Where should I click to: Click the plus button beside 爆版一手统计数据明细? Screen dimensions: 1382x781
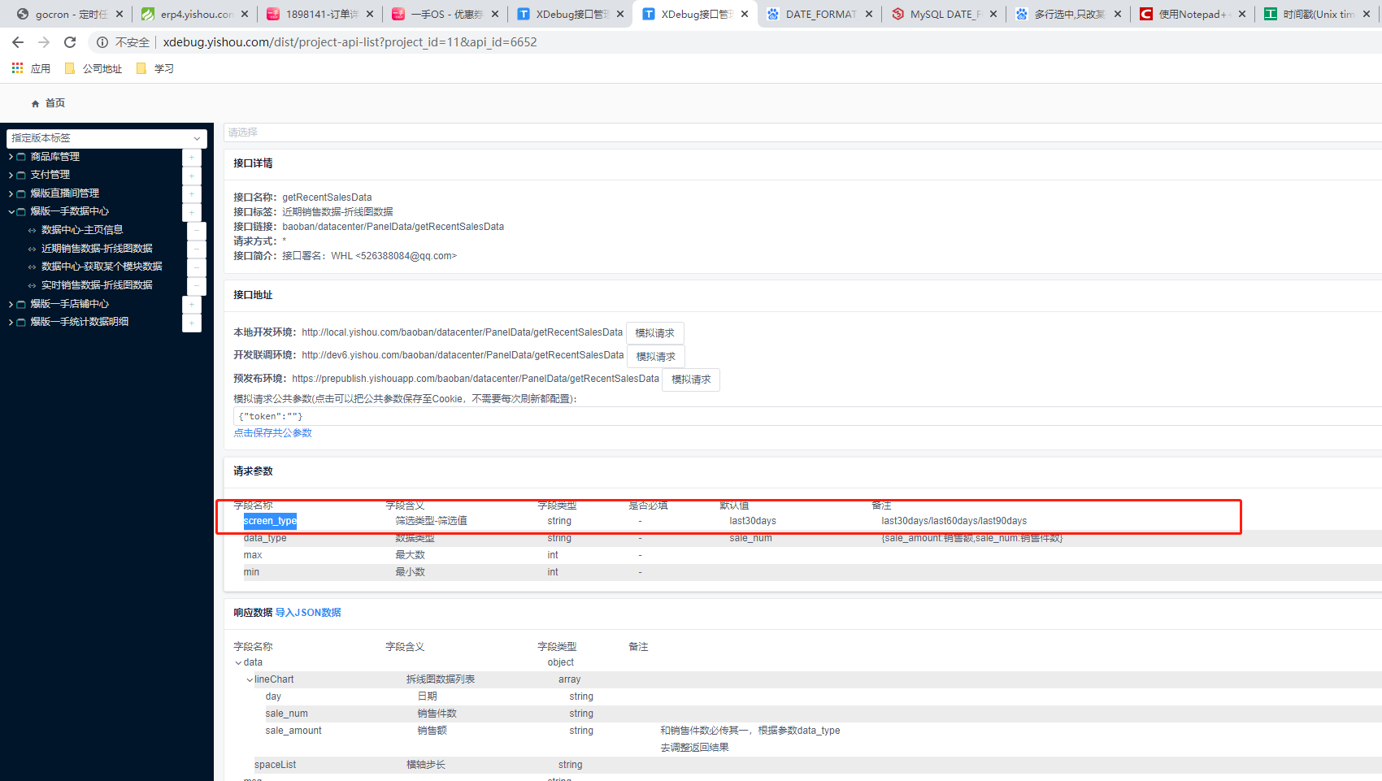pos(192,323)
